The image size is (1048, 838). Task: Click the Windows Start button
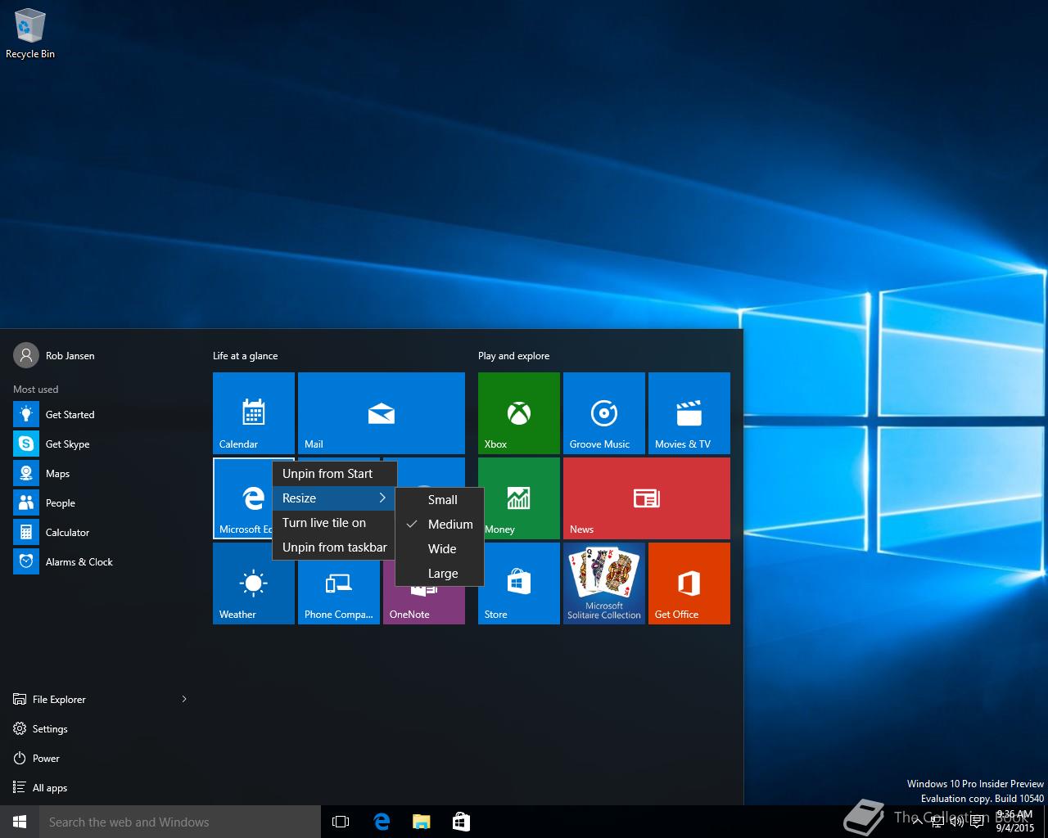[x=20, y=822]
